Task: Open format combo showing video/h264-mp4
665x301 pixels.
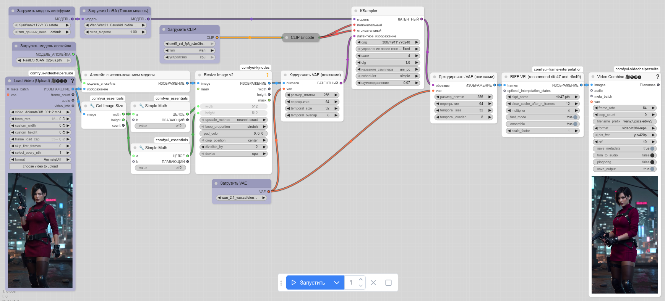Action: pyautogui.click(x=625, y=128)
